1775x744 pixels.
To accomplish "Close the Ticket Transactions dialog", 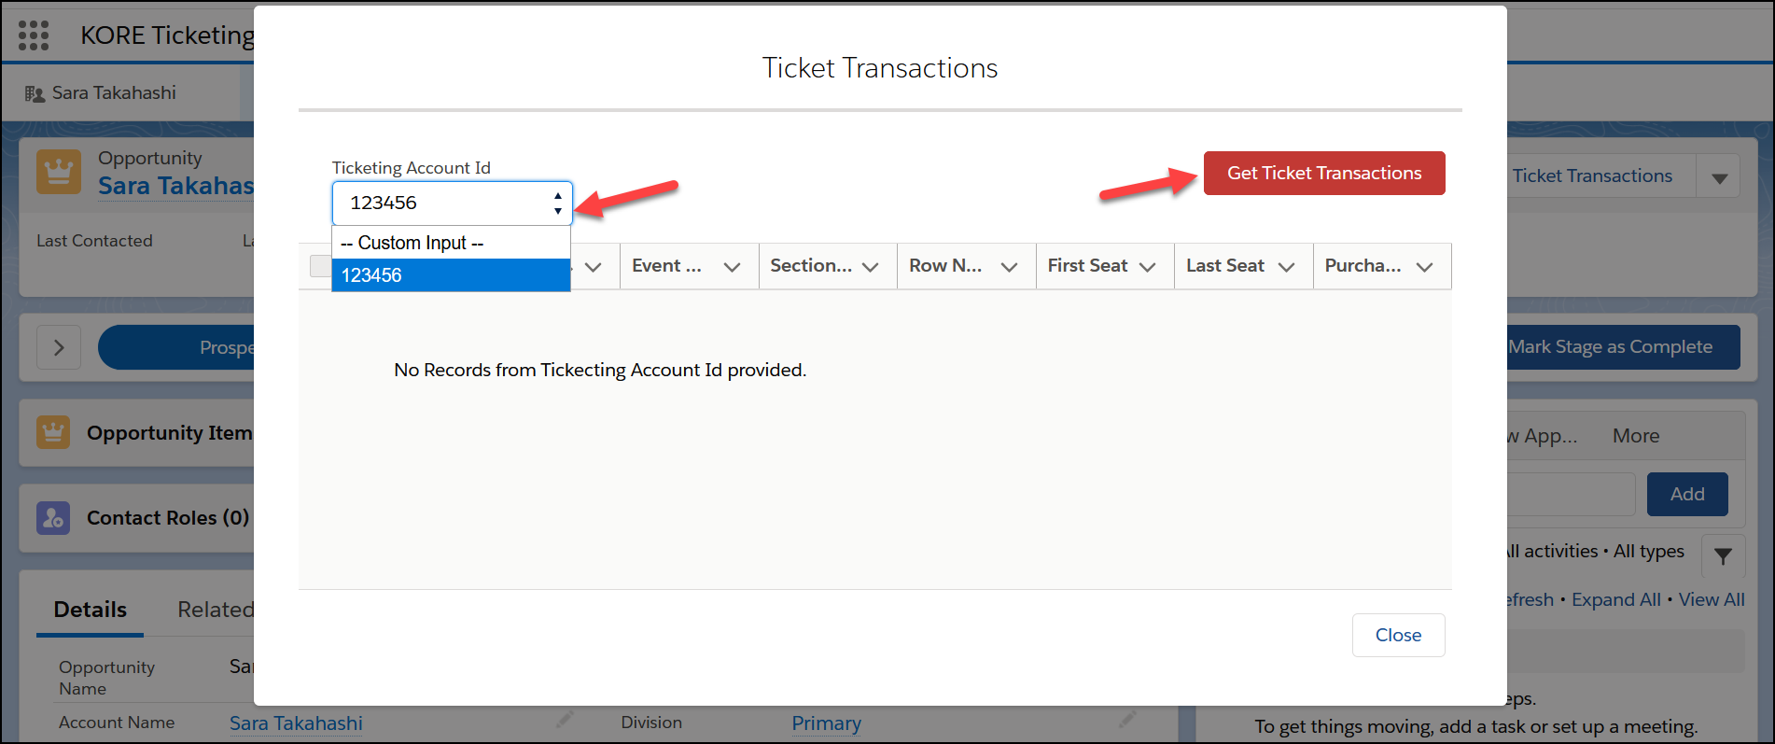I will pyautogui.click(x=1398, y=635).
